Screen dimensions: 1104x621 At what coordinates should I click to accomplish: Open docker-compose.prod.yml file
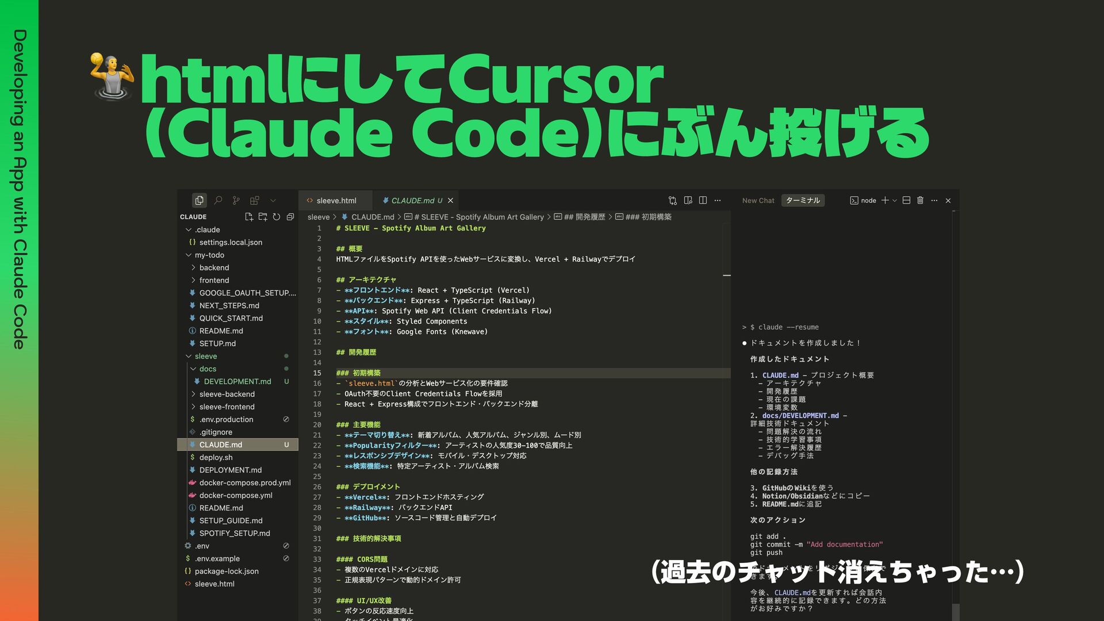(x=238, y=482)
